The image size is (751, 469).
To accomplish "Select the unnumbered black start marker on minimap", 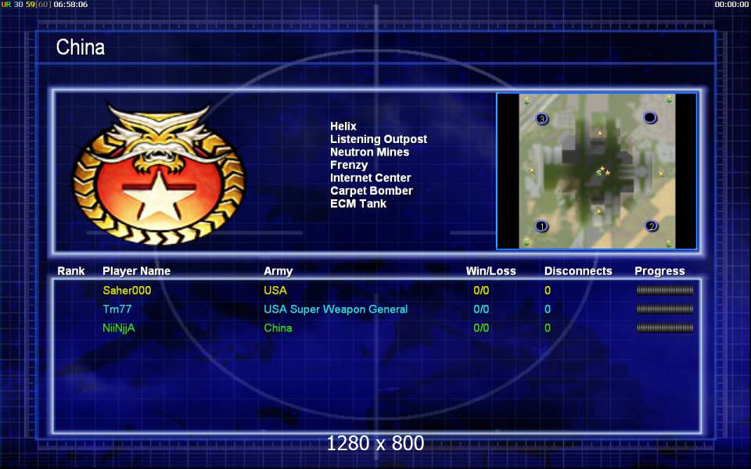I will [x=650, y=118].
